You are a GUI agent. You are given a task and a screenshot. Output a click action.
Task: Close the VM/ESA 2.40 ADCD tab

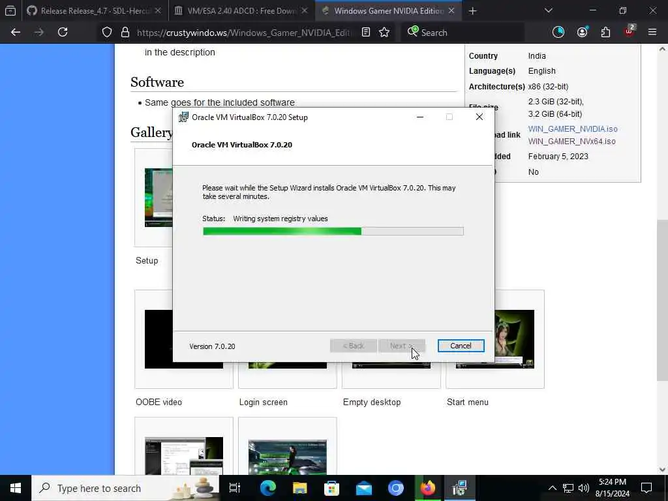(x=305, y=11)
